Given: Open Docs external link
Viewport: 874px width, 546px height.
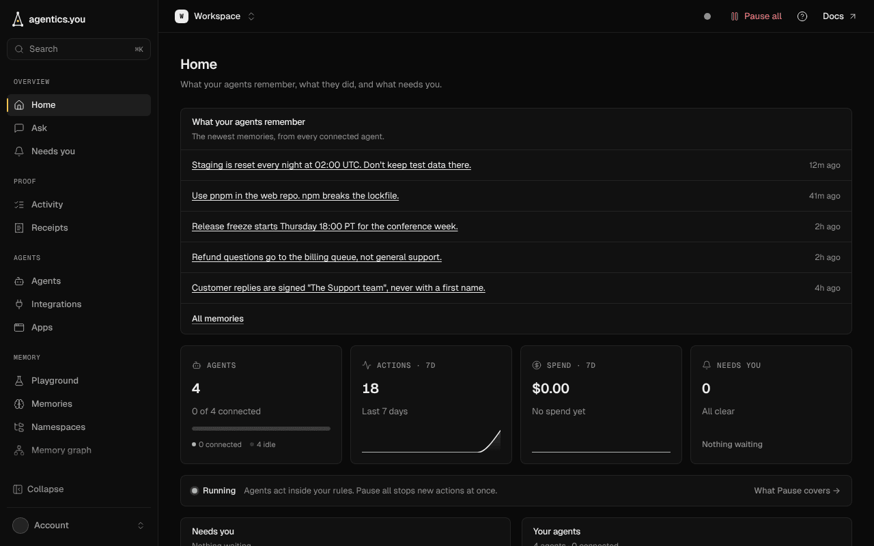Looking at the screenshot, I should click(x=839, y=16).
